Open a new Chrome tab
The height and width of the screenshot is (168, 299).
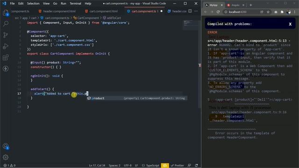[250, 5]
